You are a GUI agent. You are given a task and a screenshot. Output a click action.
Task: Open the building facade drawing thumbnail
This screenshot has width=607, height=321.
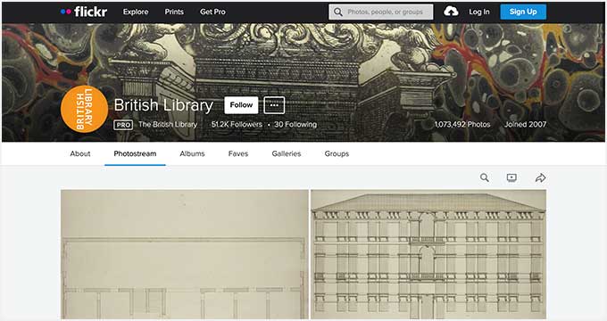(x=428, y=254)
